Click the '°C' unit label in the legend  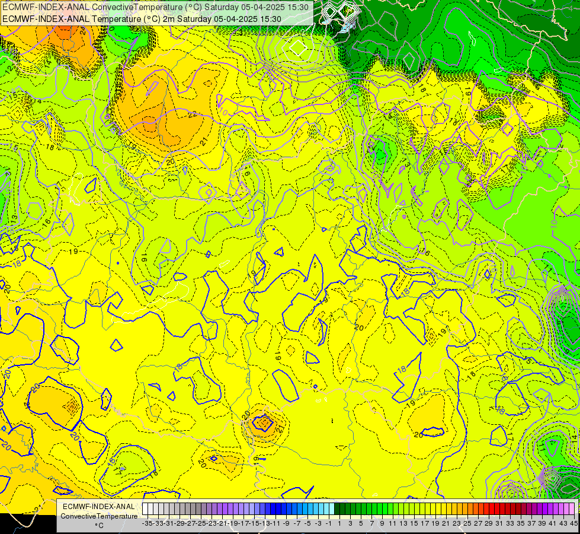[99, 526]
